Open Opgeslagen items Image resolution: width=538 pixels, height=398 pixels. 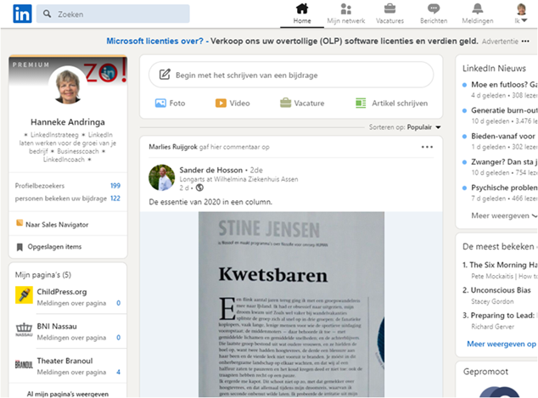point(53,247)
